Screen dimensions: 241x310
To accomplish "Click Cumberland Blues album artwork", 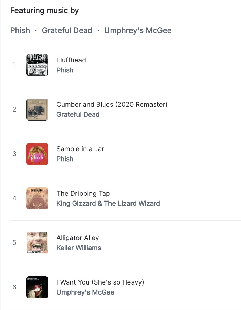I will point(37,109).
